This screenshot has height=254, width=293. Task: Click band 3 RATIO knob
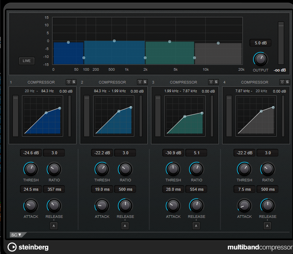coord(197,169)
